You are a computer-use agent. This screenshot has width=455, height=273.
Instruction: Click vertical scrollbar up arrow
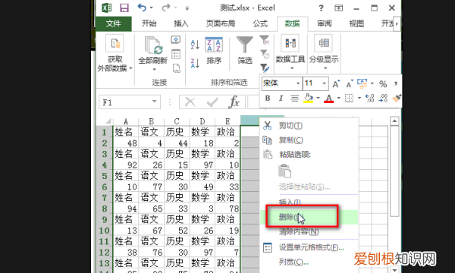tap(394, 121)
